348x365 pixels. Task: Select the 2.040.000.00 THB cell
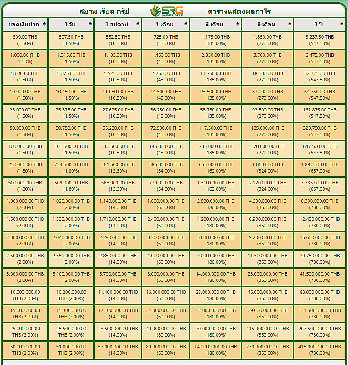(x=71, y=241)
